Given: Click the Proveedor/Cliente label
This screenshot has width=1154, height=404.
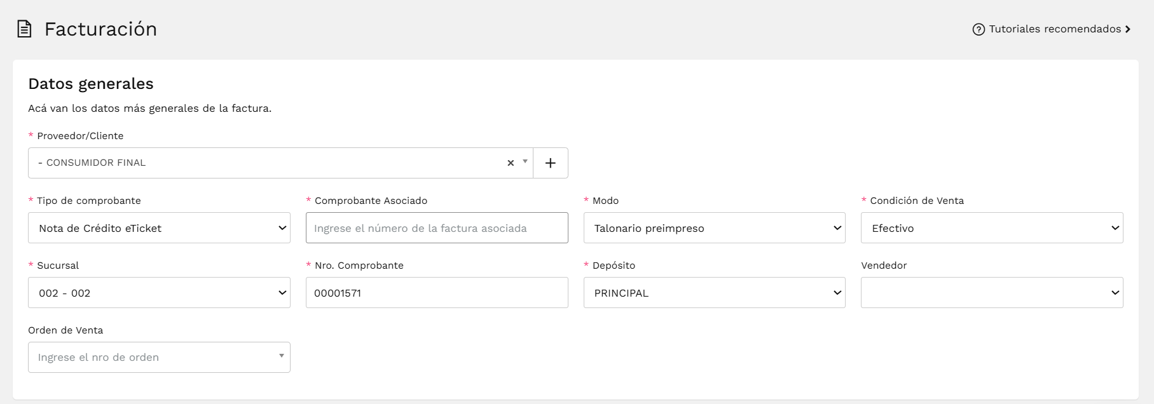Looking at the screenshot, I should point(80,136).
